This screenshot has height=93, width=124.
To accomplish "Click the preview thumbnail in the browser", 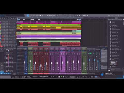I will pos(114,63).
